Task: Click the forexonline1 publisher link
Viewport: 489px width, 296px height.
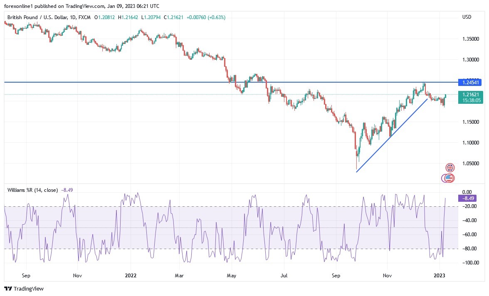Action: pos(17,6)
